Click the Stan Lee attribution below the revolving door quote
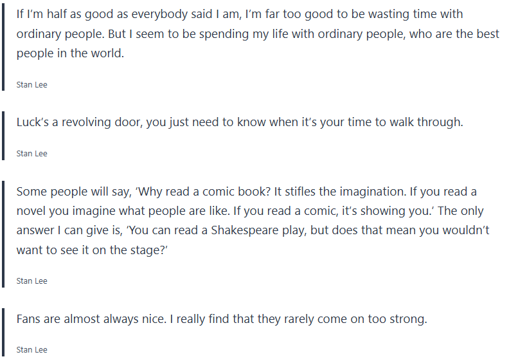518x359 pixels. 31,154
